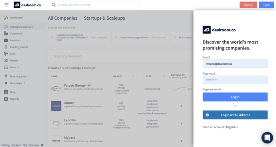276x147 pixels.
Task: Open the Mybacs company name
Action: tap(70, 137)
